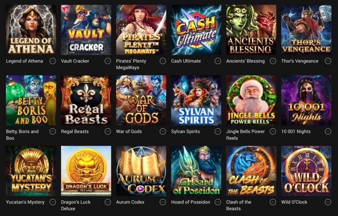Open the Jingle Bells Power Reels thumbnail
The image size is (338, 216).
[251, 100]
